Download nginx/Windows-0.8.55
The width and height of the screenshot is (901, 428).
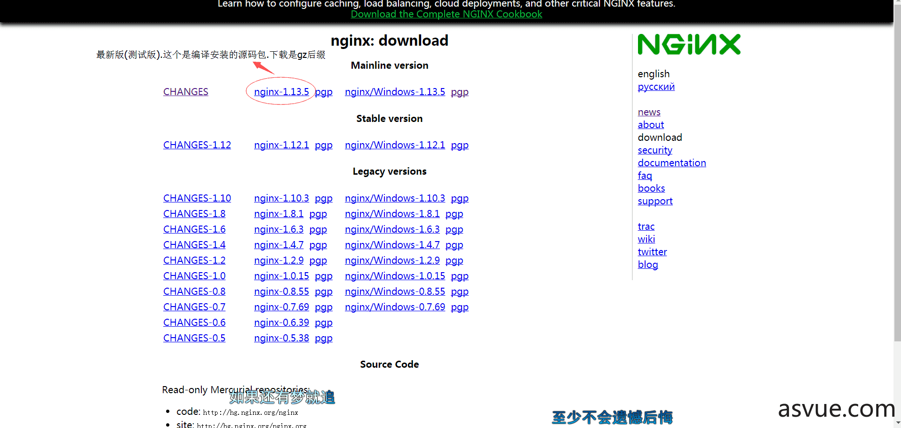(x=395, y=291)
